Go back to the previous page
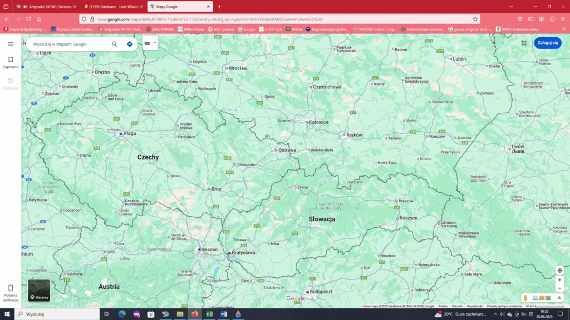The width and height of the screenshot is (570, 320). pyautogui.click(x=7, y=19)
